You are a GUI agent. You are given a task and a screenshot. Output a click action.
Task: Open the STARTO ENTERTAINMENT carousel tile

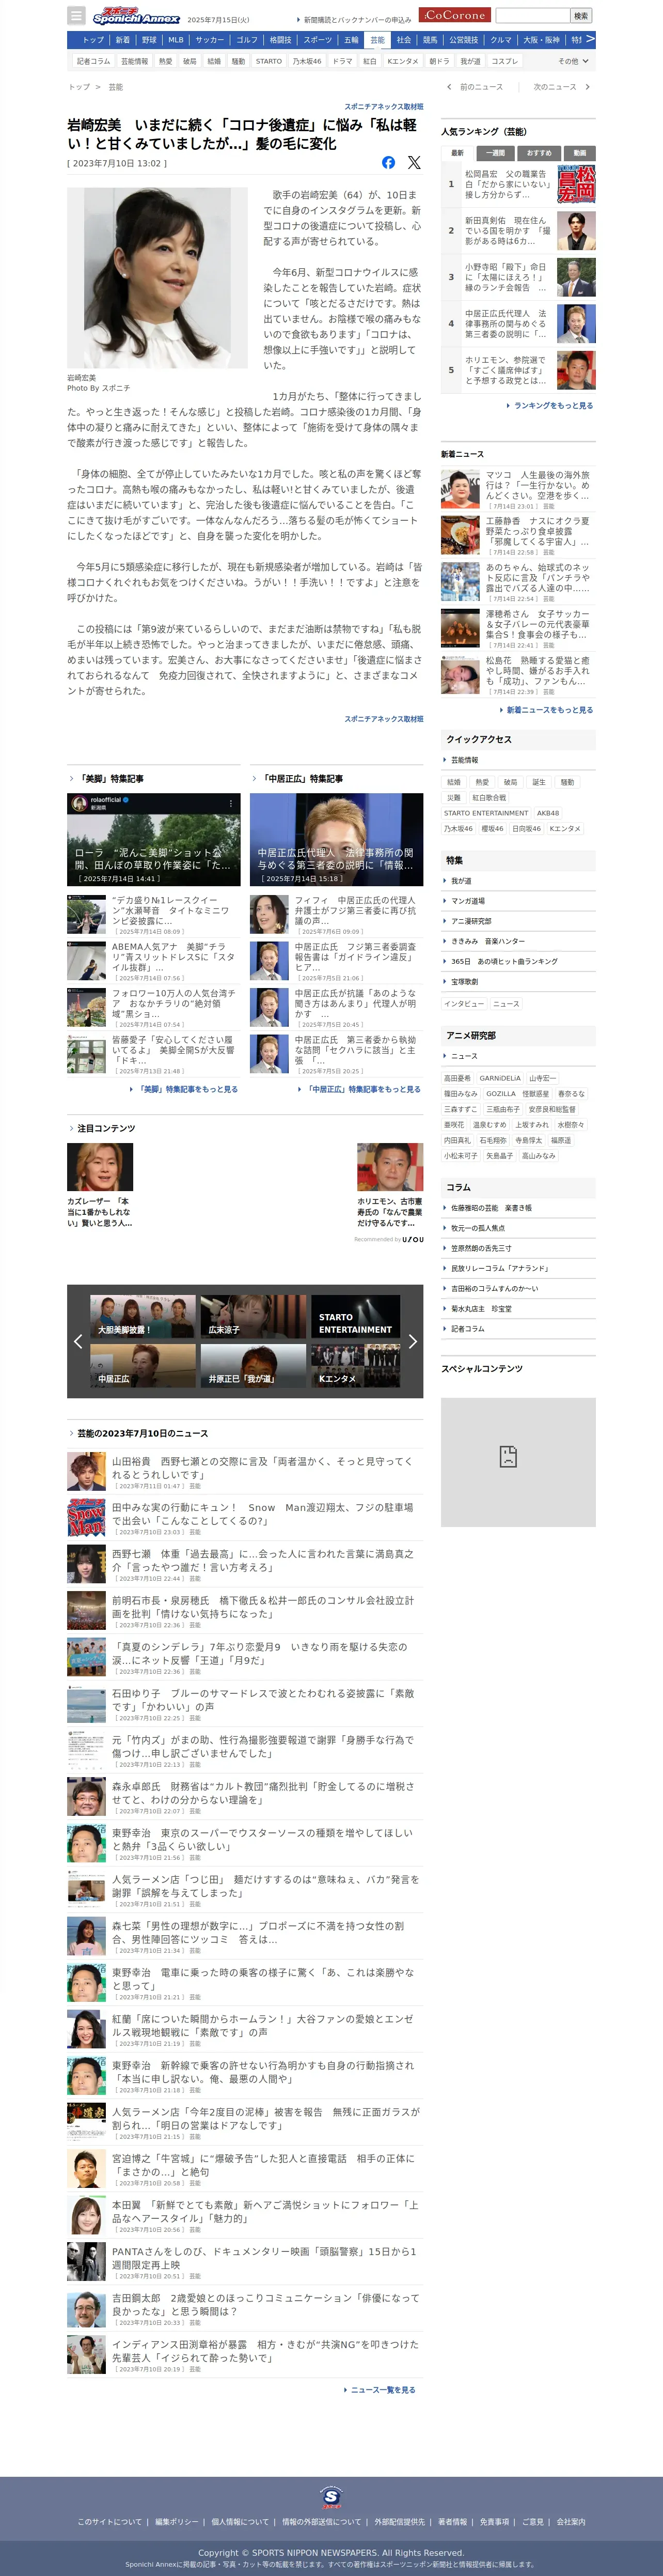click(x=355, y=1316)
